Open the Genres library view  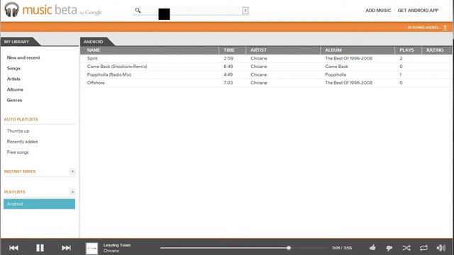[14, 101]
